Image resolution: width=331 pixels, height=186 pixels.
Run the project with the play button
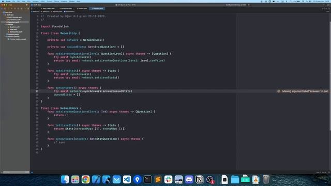pos(27,5)
